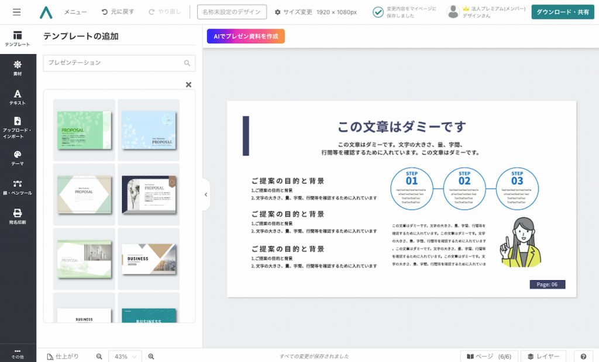The height and width of the screenshot is (362, 599).
Task: Open the テーマ theme palette
Action: [x=18, y=158]
